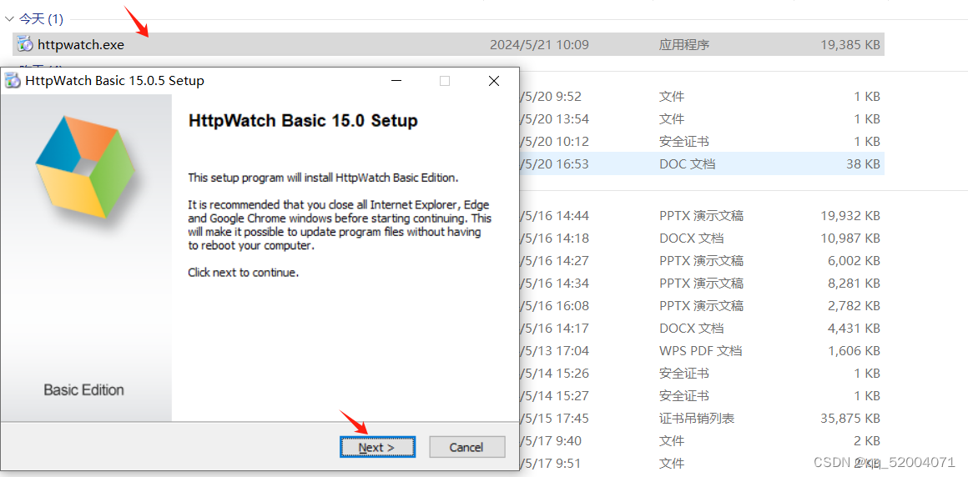Click the 文件 entry dated 5/20 13:54
This screenshot has height=477, width=968.
(x=671, y=118)
